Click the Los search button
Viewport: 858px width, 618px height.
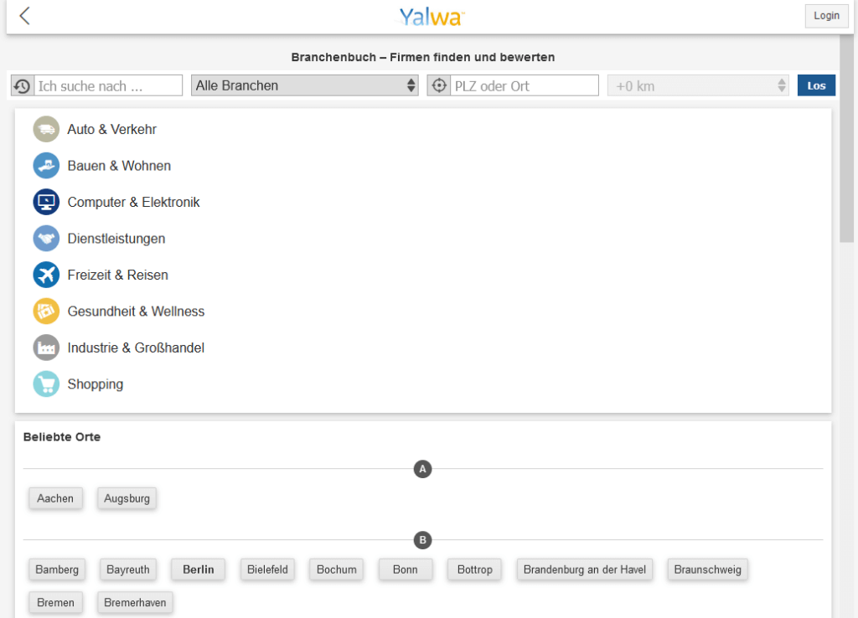(816, 85)
